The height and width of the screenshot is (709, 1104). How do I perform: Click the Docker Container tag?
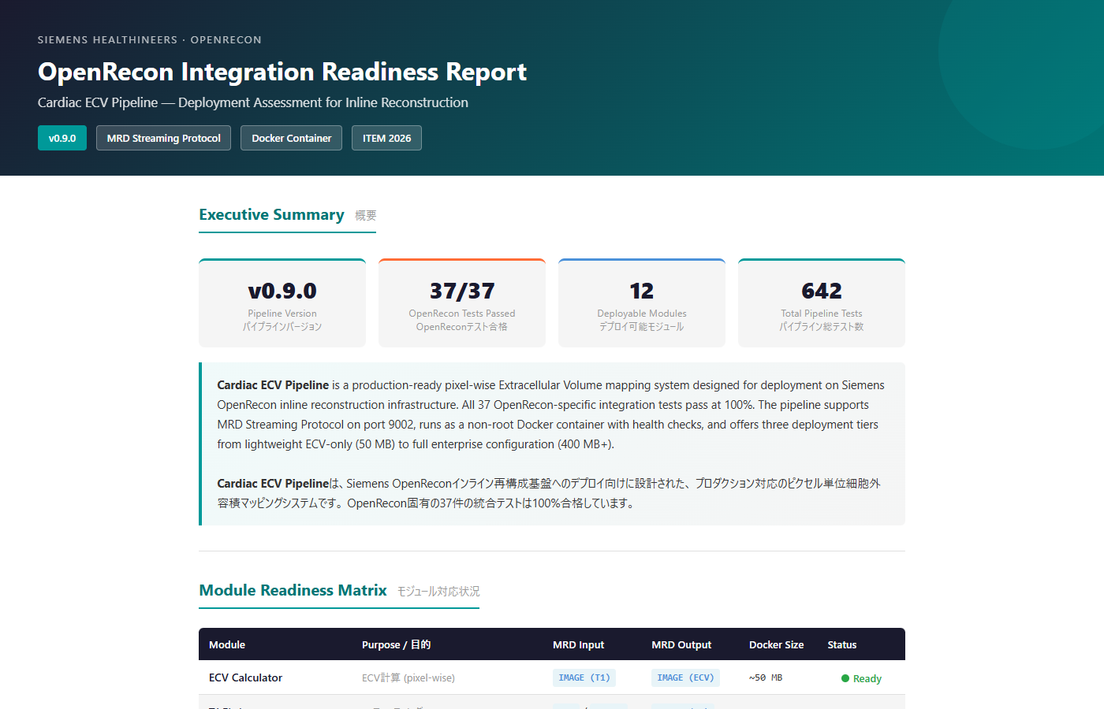click(291, 138)
